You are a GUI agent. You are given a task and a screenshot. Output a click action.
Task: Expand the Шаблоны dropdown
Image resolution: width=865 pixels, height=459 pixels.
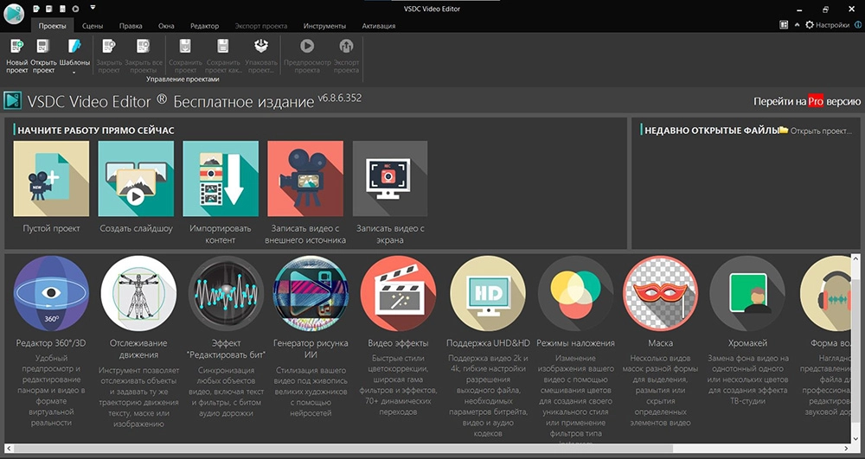click(x=74, y=73)
